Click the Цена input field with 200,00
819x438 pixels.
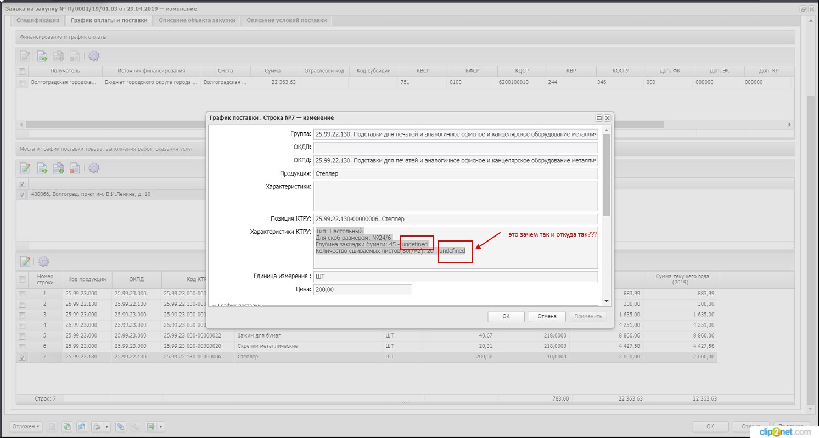coord(362,290)
